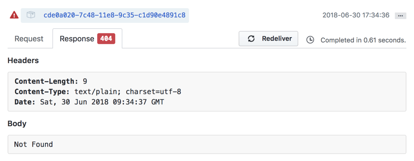The image size is (414, 161).
Task: Click the "Not Found" body text
Action: click(x=33, y=144)
